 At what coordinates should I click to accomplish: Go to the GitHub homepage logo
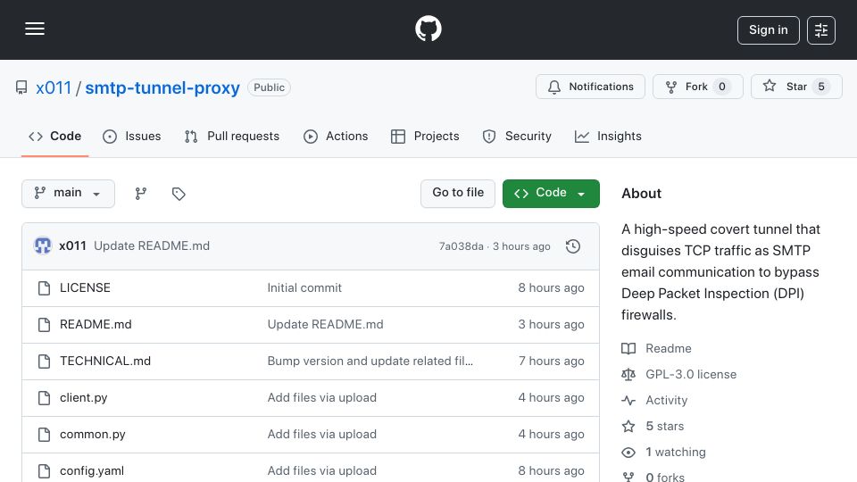428,29
